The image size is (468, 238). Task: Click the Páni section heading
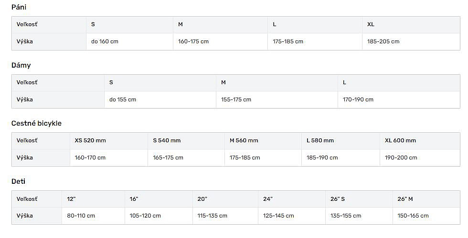pos(19,7)
